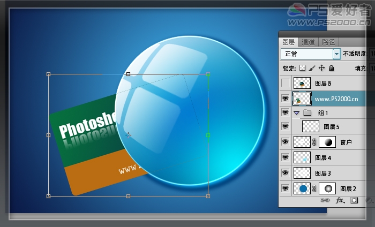Hide the 图层 3 layer
Image resolution: width=375 pixels, height=227 pixels.
click(x=286, y=172)
